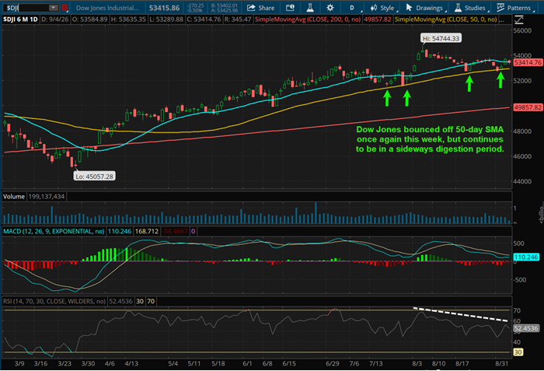Click the drawing tool icon above price axis
544x371 pixels.
(x=518, y=19)
